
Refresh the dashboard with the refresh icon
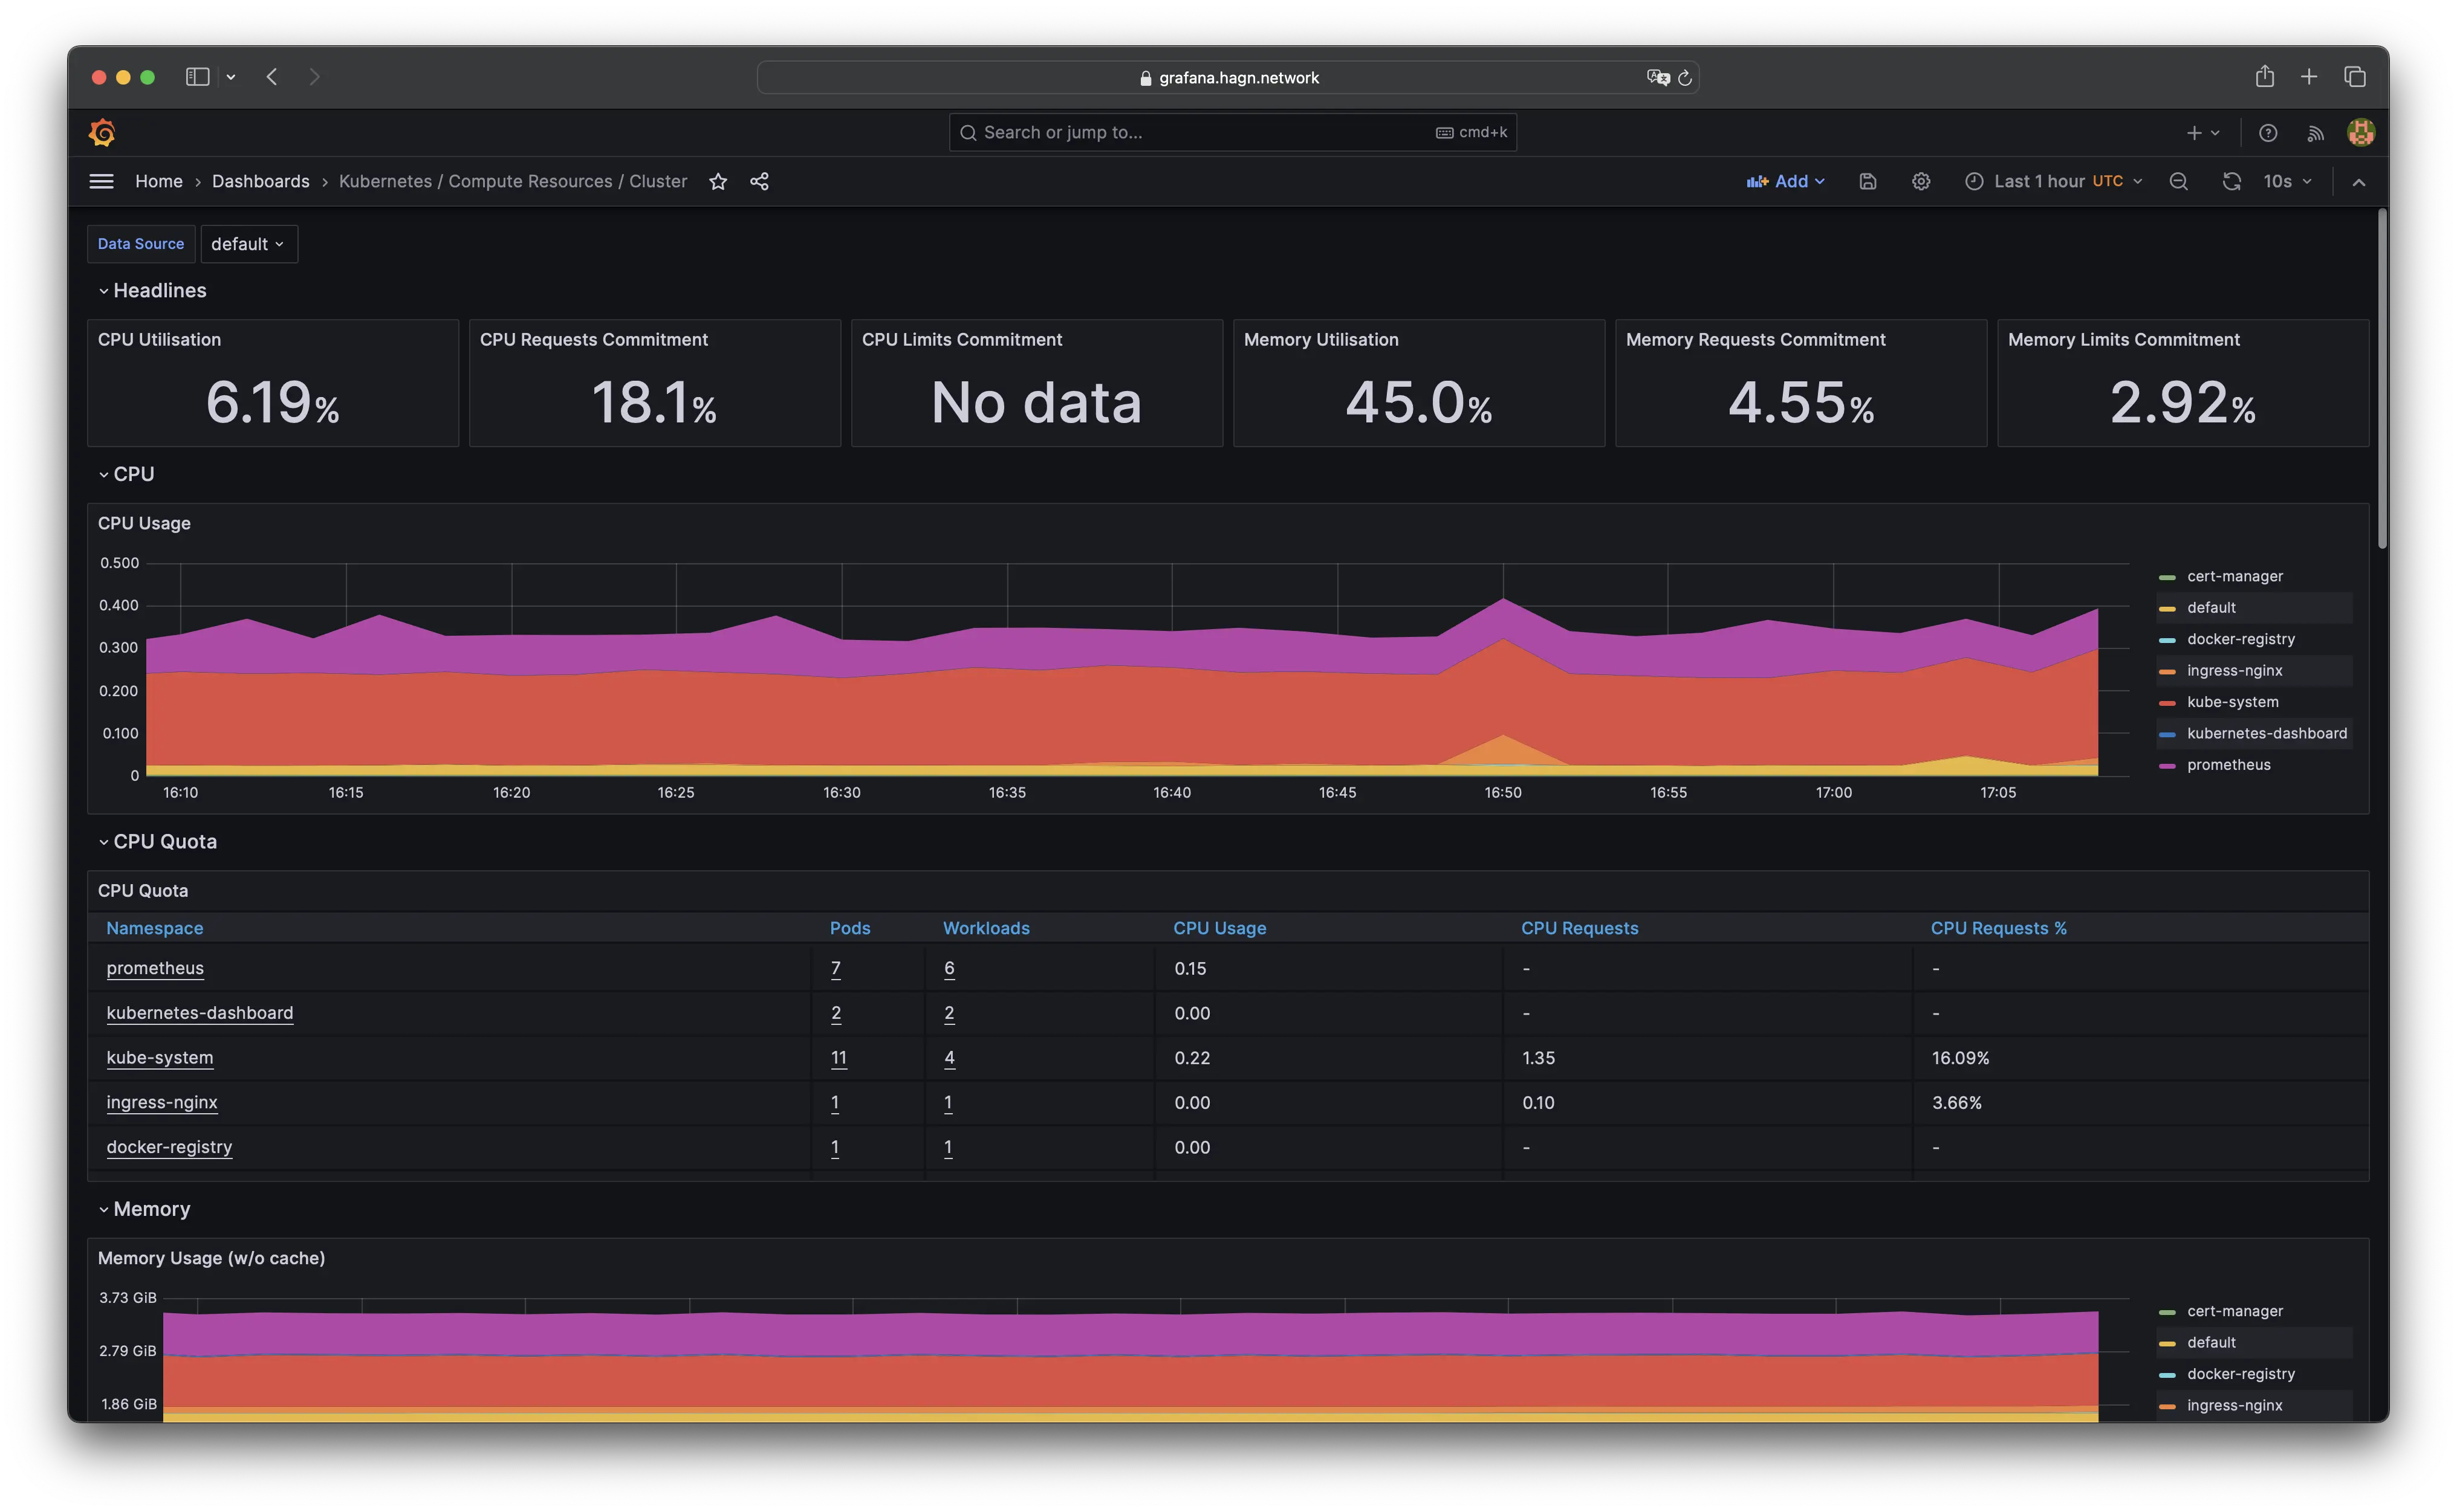2231,181
